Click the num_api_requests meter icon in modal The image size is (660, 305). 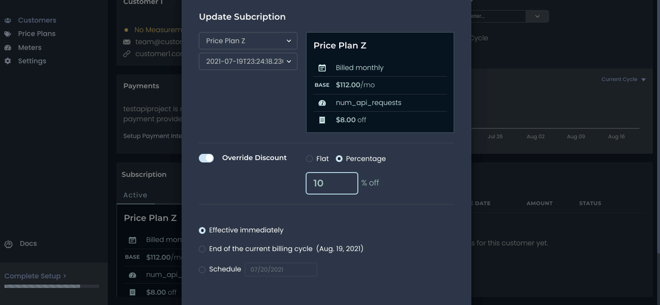pyautogui.click(x=322, y=103)
